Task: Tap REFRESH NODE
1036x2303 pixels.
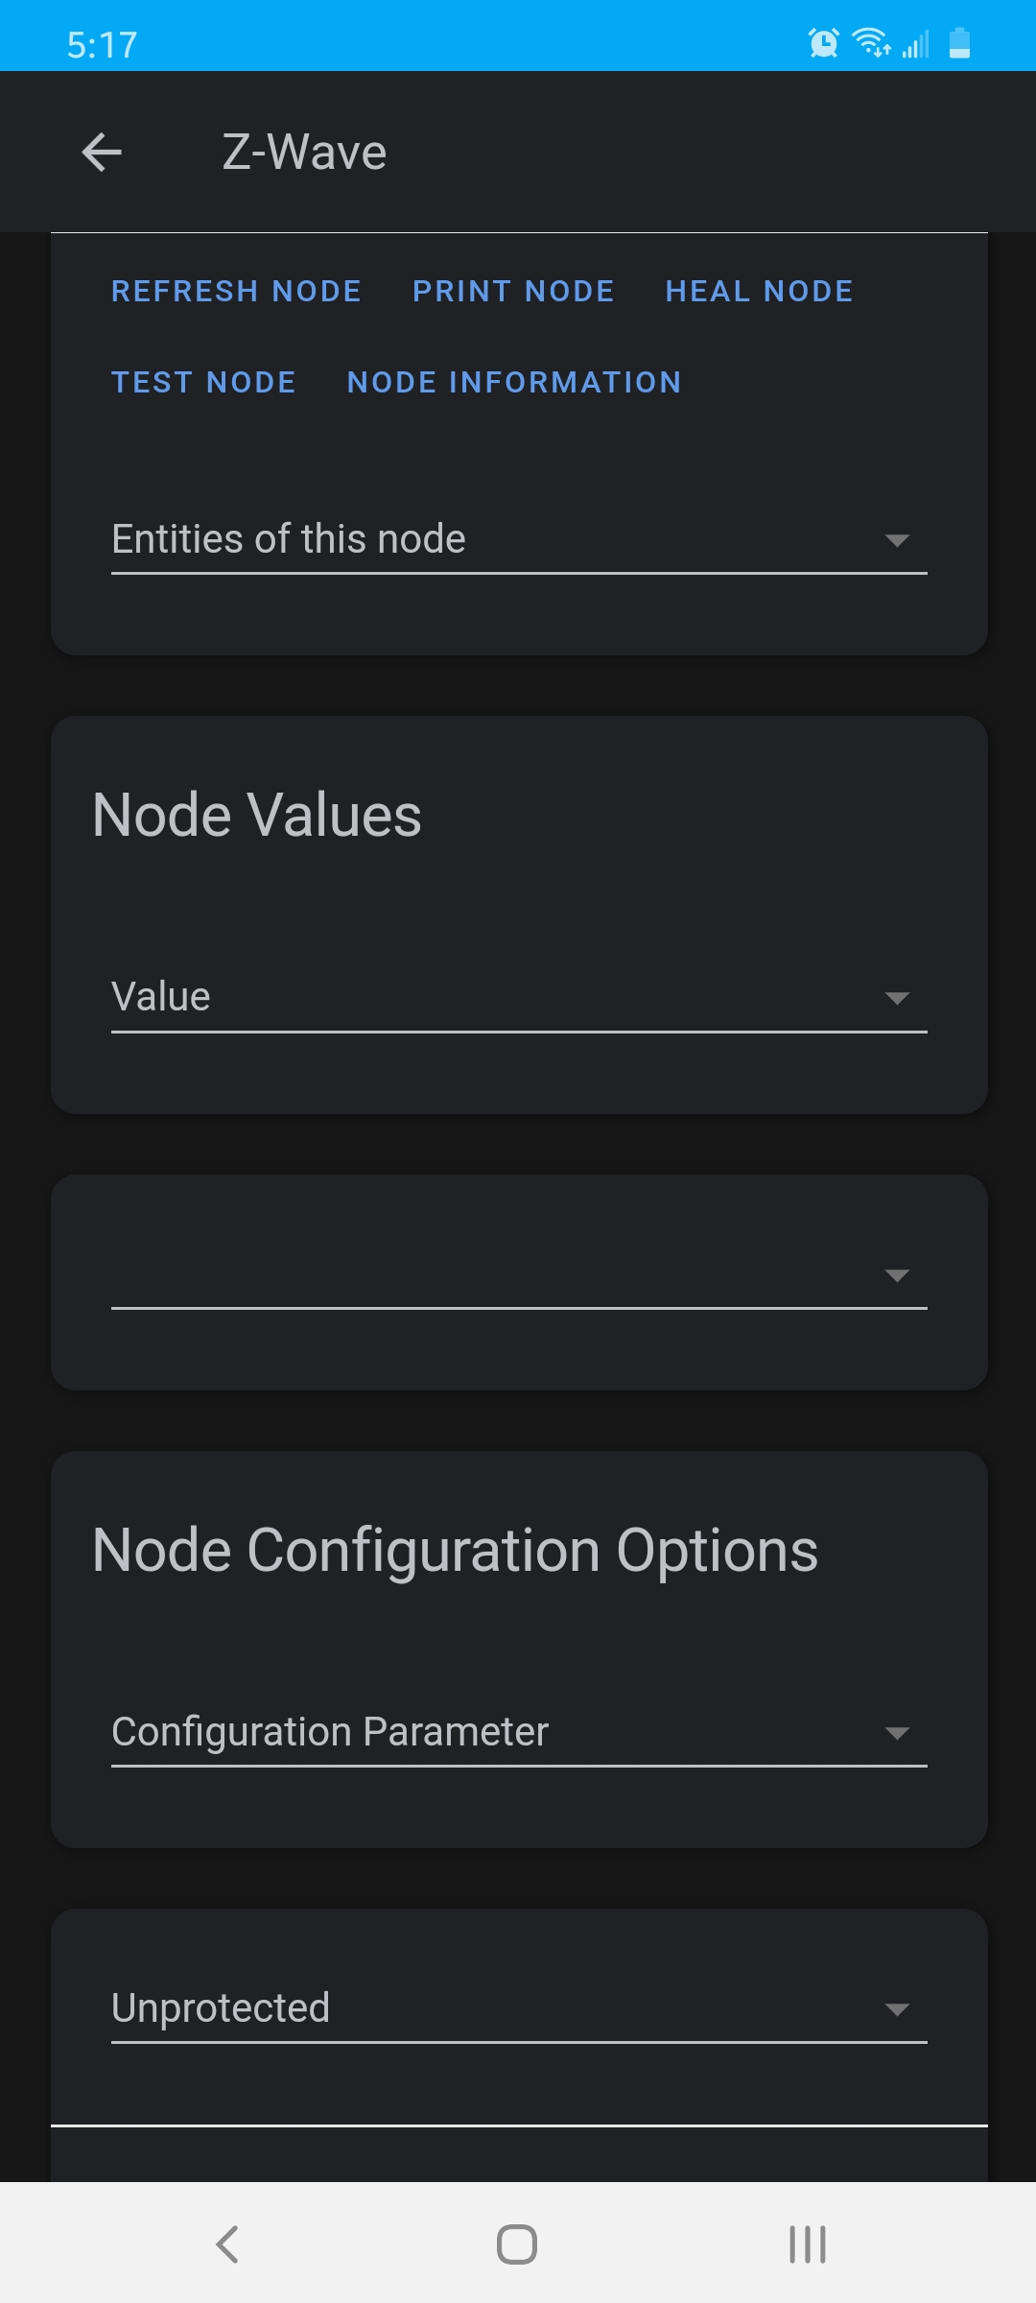Action: point(236,291)
